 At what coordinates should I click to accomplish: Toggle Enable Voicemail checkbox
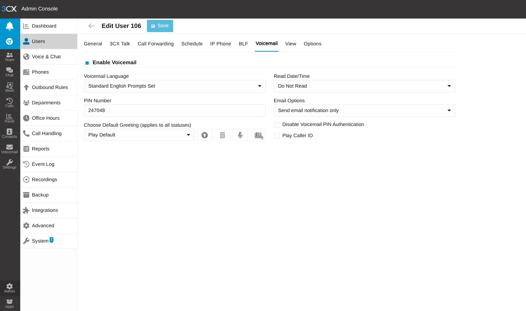pyautogui.click(x=87, y=63)
